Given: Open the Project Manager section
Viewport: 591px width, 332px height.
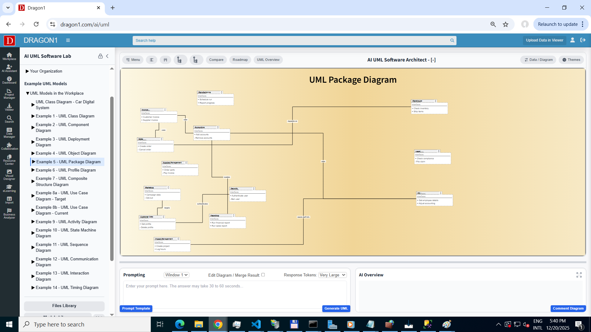Looking at the screenshot, I should pyautogui.click(x=9, y=94).
